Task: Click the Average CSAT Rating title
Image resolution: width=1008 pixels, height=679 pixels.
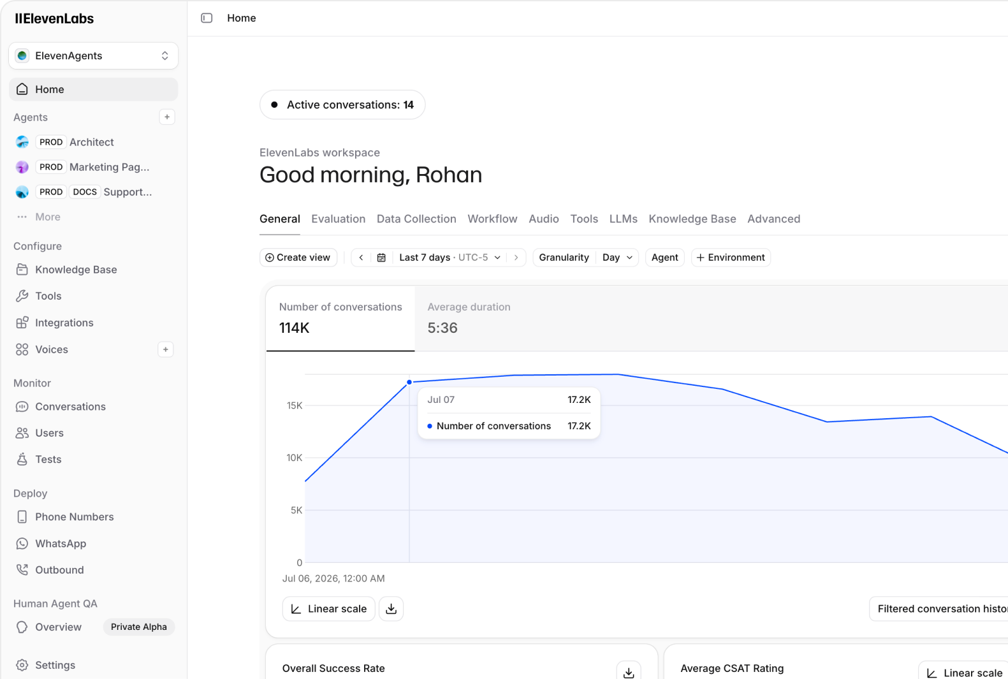Action: [732, 668]
